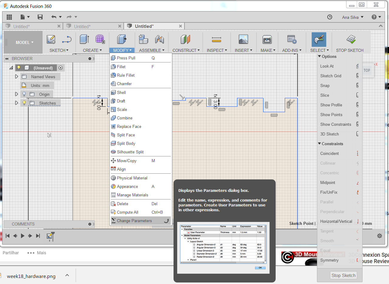This screenshot has width=389, height=284.
Task: Click the Select tool brush icon
Action: (x=319, y=39)
